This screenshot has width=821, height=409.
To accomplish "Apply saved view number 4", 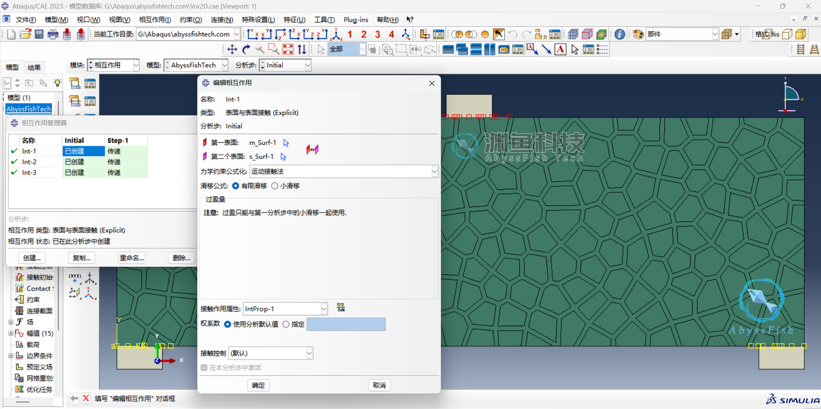I will click(x=392, y=34).
